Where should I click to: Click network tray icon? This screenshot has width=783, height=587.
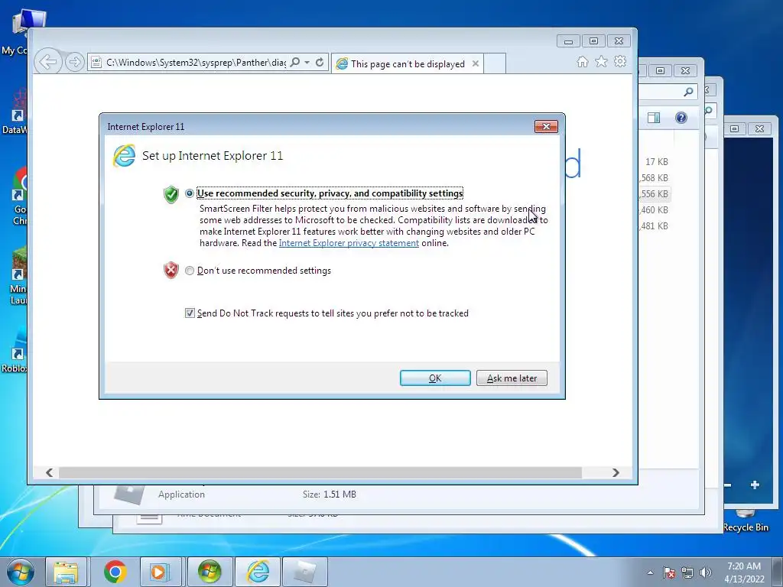tap(687, 572)
